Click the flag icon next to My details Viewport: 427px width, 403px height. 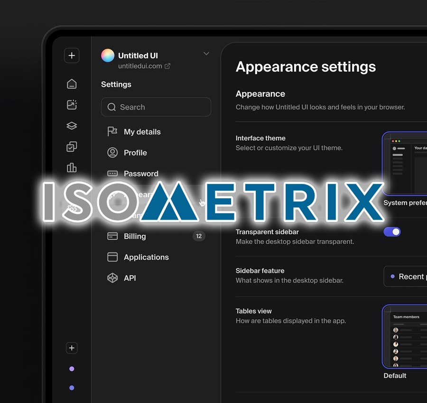click(112, 132)
